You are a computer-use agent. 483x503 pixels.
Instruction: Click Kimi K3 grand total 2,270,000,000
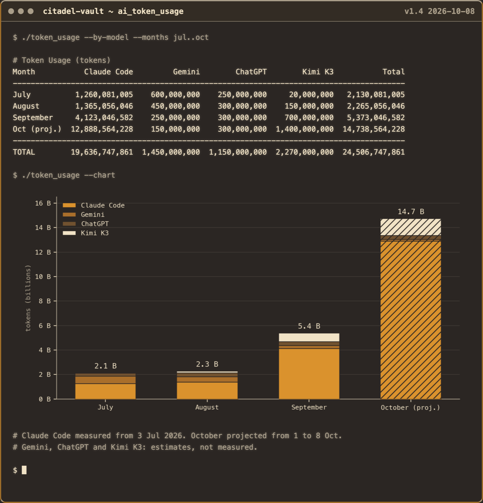(x=305, y=152)
